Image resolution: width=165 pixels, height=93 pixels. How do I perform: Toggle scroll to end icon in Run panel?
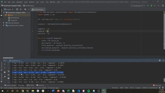[9, 75]
